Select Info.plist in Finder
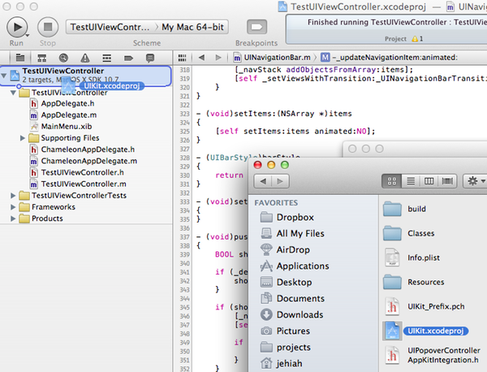 tap(412, 257)
